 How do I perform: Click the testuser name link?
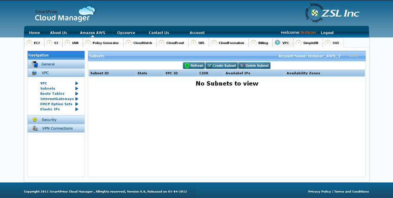[x=309, y=32]
